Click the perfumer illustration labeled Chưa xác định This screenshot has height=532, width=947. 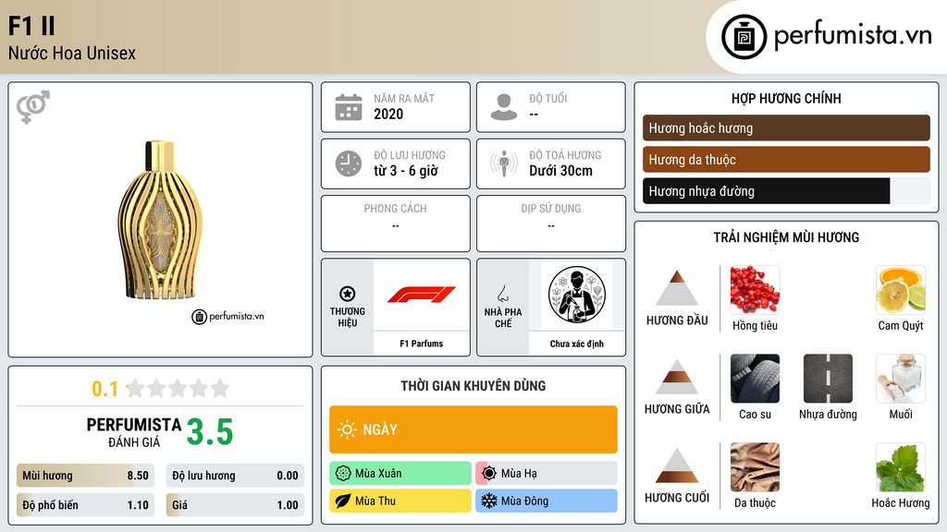pyautogui.click(x=577, y=295)
